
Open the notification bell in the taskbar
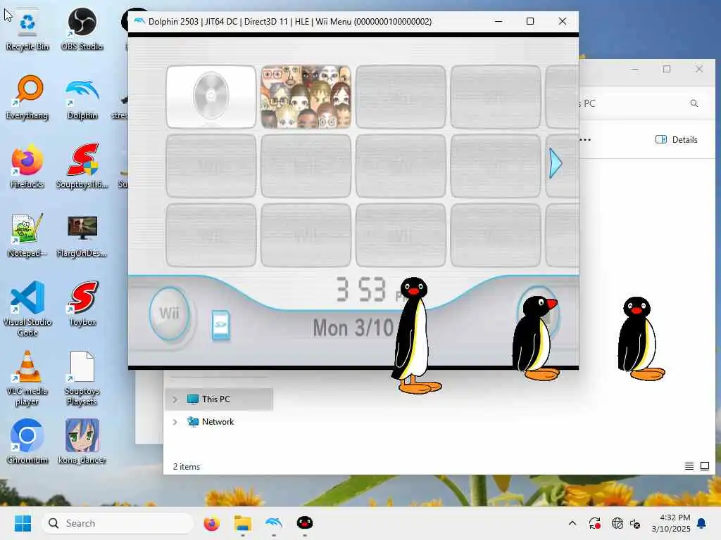[x=702, y=523]
